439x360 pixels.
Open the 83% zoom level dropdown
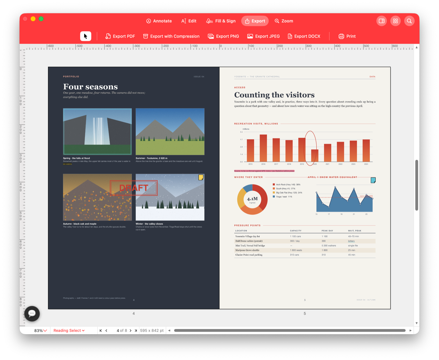tap(40, 331)
